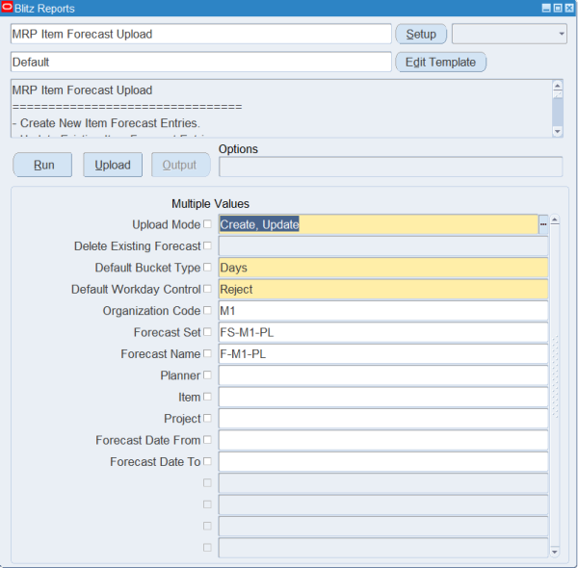Click the Options field
578x568 pixels.
point(391,167)
